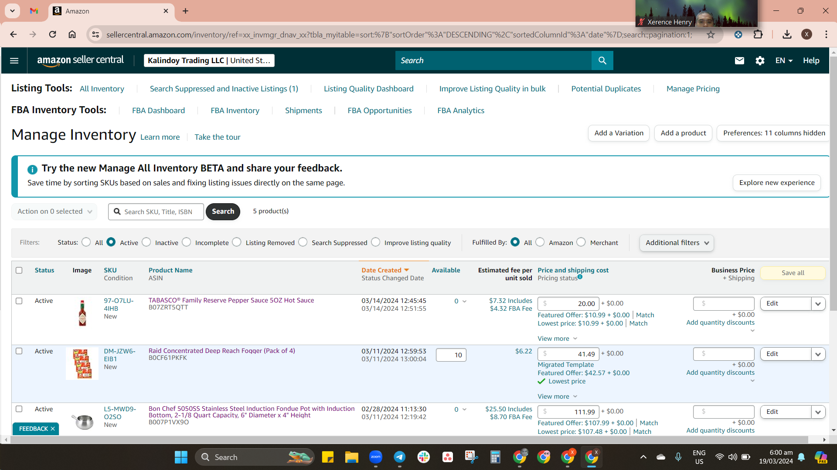Viewport: 837px width, 470px height.
Task: Bookmark this page with the star icon
Action: click(x=711, y=34)
